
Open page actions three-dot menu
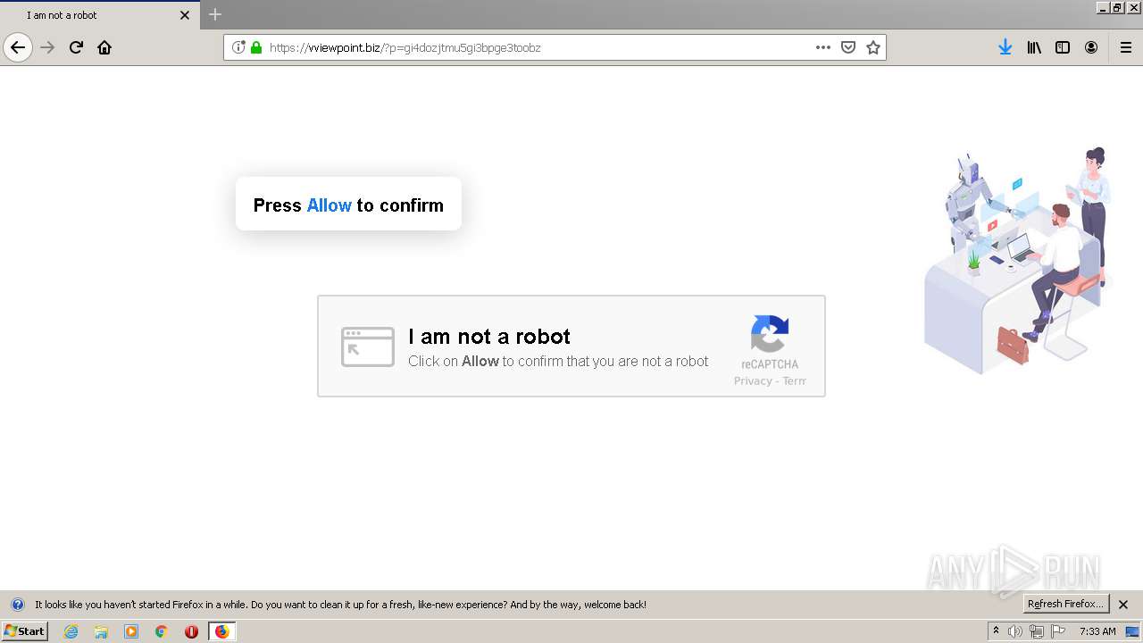click(x=822, y=47)
